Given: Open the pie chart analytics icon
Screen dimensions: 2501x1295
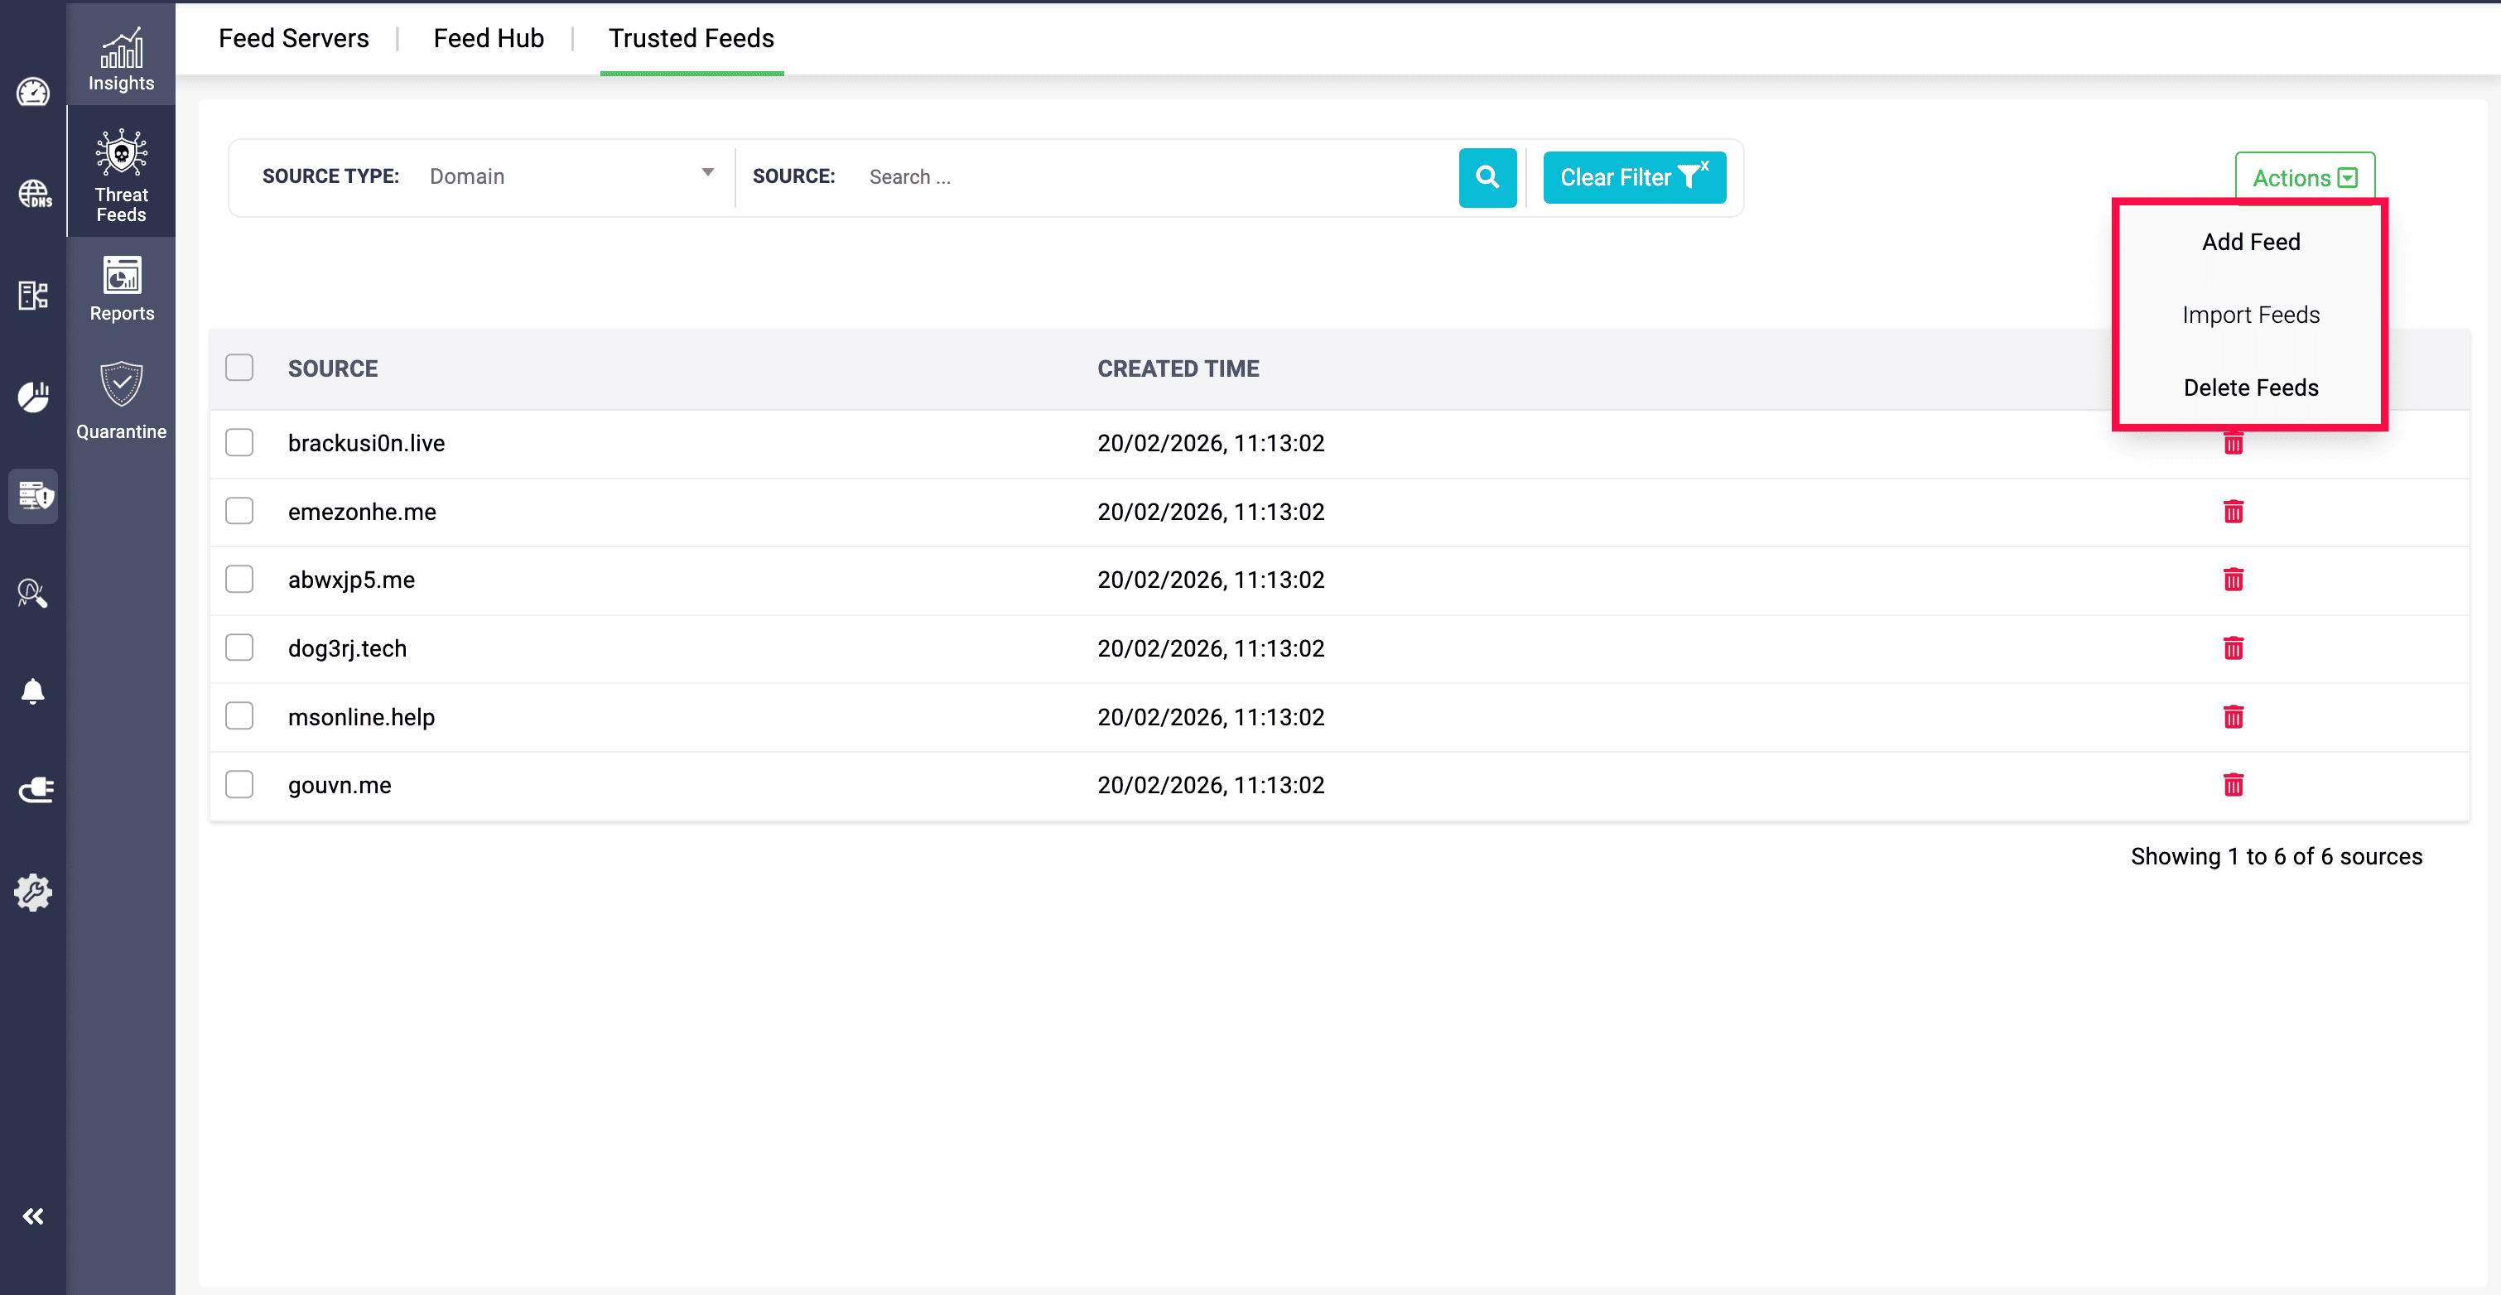Looking at the screenshot, I should click(x=32, y=396).
